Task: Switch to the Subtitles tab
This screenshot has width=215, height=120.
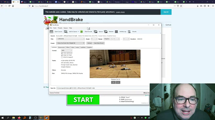Action: [83, 47]
